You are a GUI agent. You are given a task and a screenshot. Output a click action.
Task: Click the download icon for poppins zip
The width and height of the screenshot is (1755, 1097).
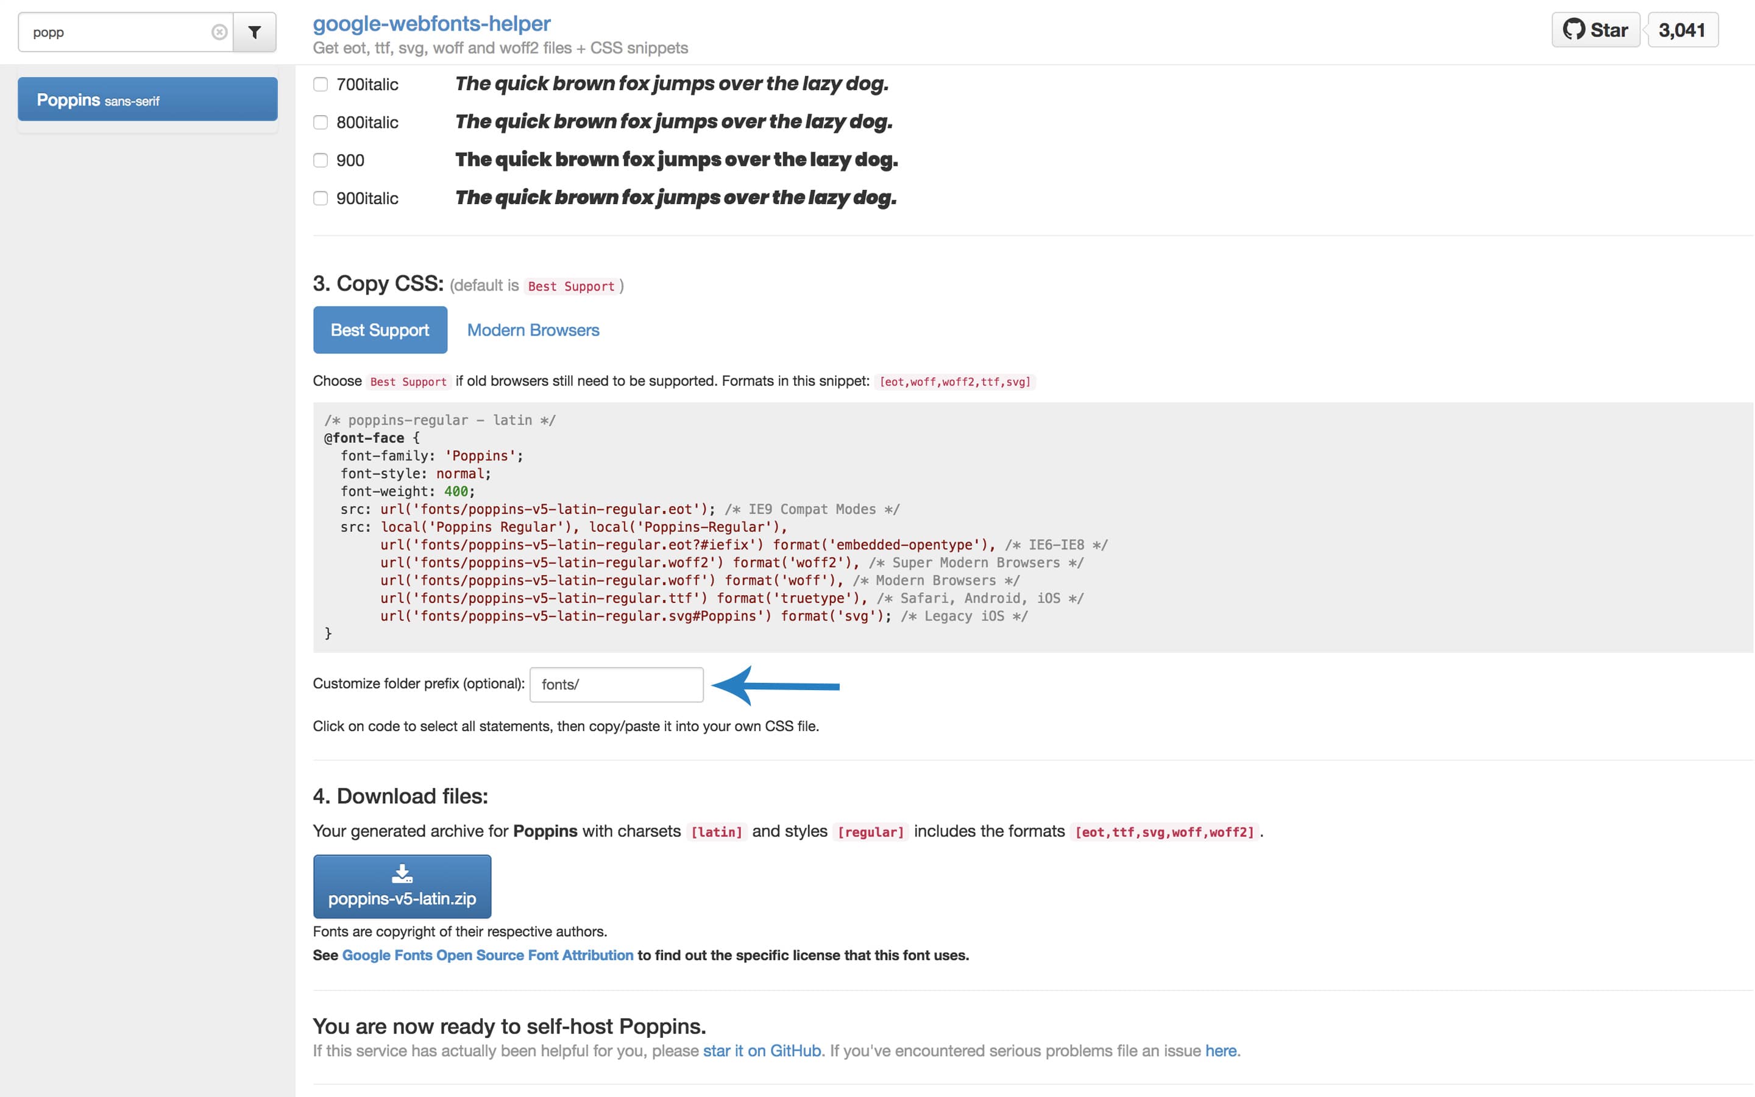coord(402,873)
